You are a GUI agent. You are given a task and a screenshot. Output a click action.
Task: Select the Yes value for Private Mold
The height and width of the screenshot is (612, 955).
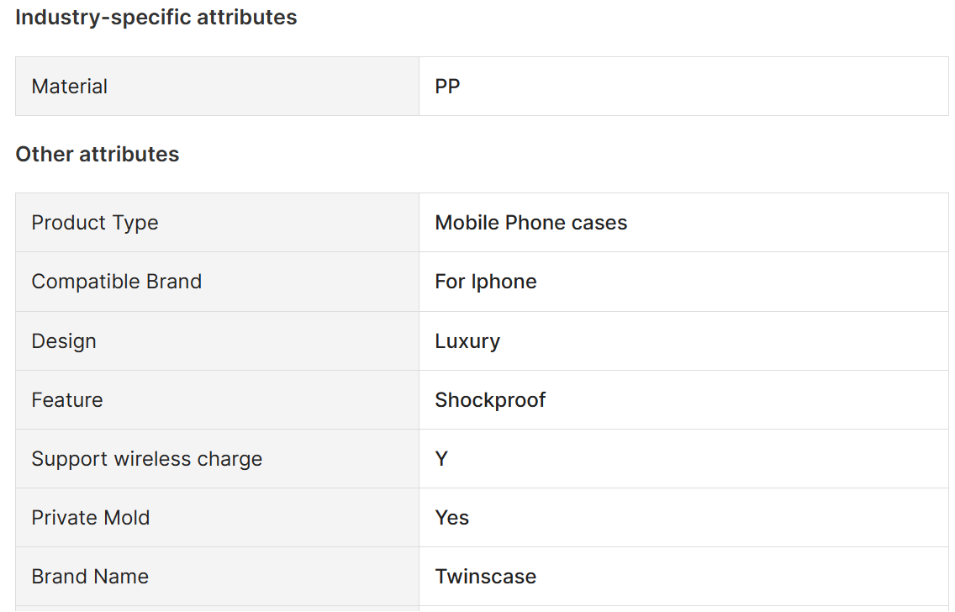pos(452,518)
